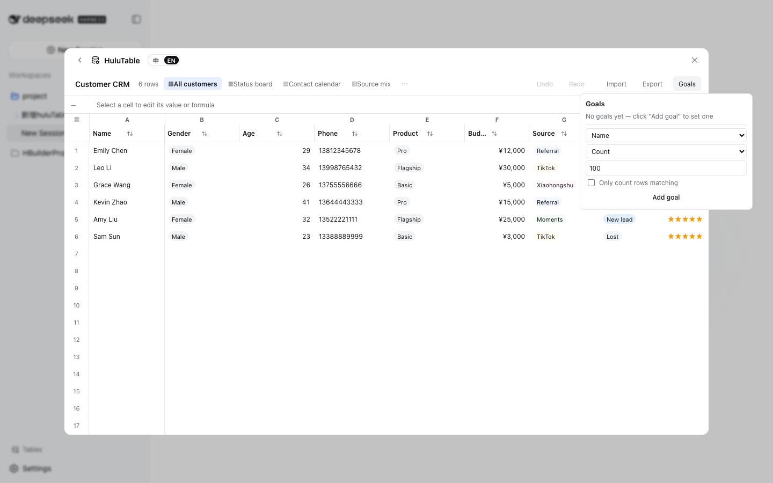773x483 pixels.
Task: Switch language to EN
Action: 171,61
